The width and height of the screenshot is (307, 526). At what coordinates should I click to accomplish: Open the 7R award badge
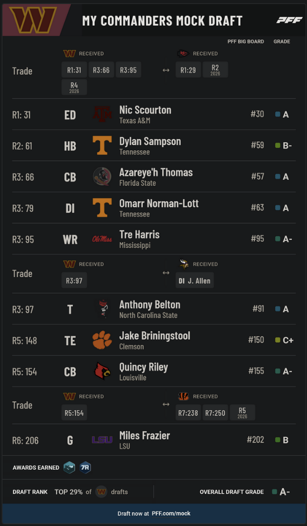[85, 467]
